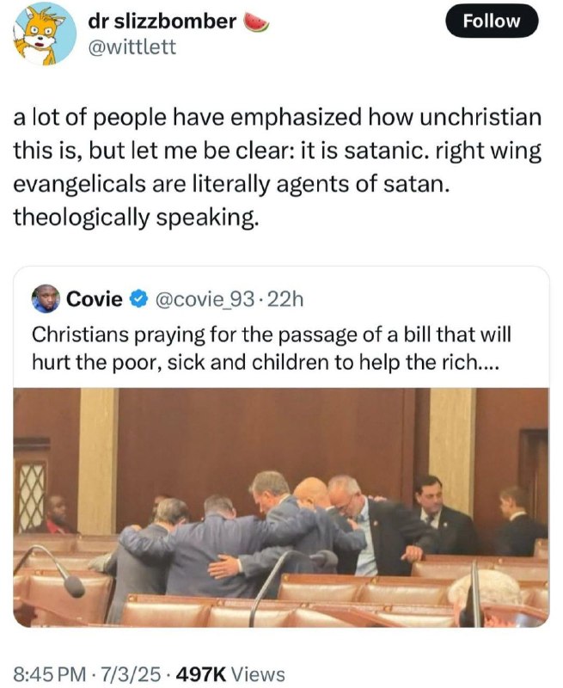
Task: Click the word satanic in the tweet
Action: pos(379,150)
